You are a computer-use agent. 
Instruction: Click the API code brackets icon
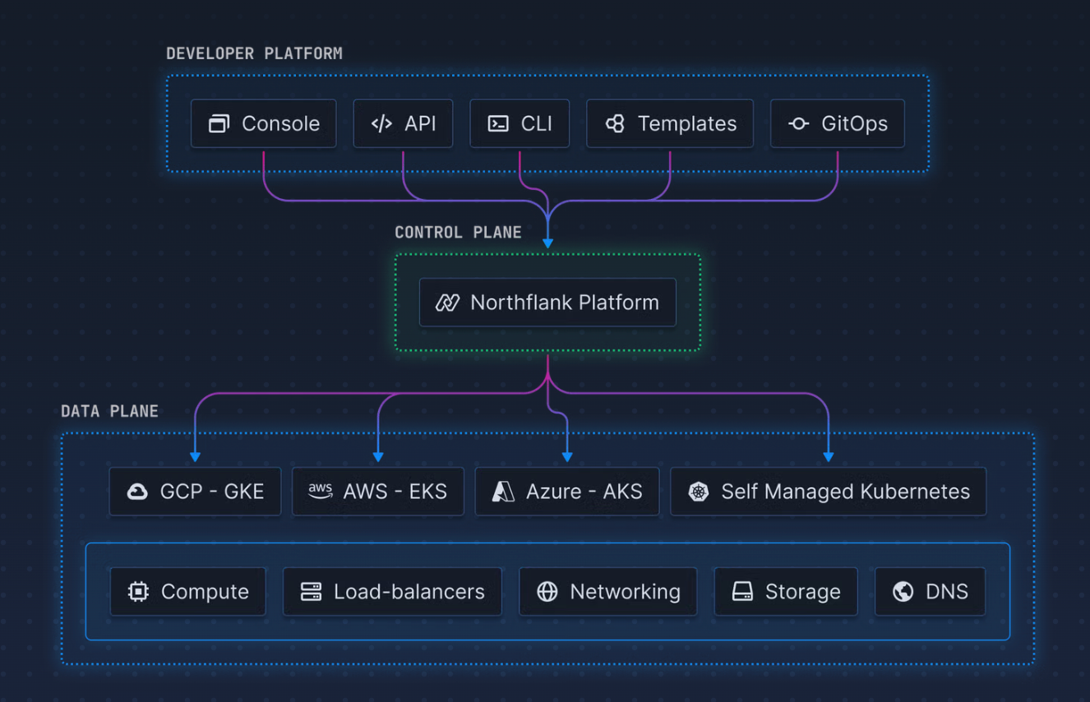pyautogui.click(x=381, y=124)
